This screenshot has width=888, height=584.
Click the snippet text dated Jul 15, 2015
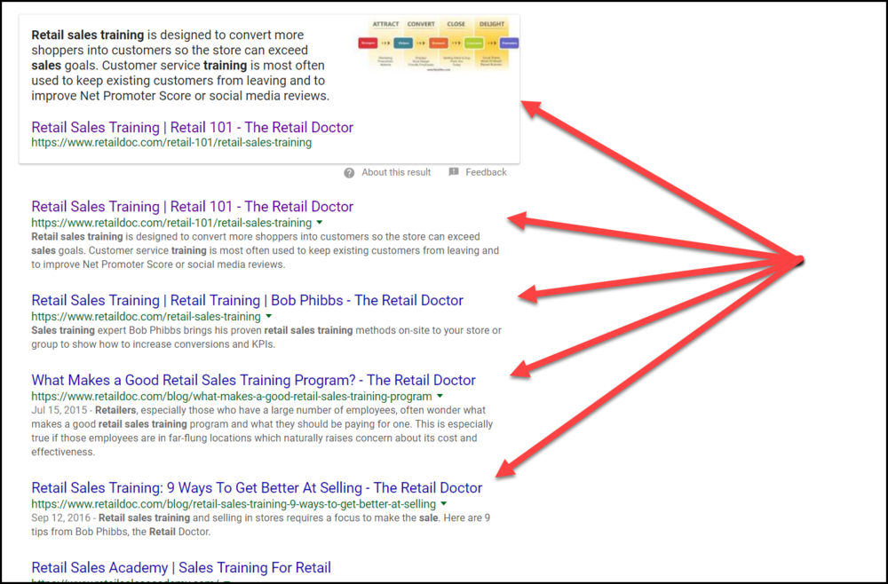tap(262, 431)
